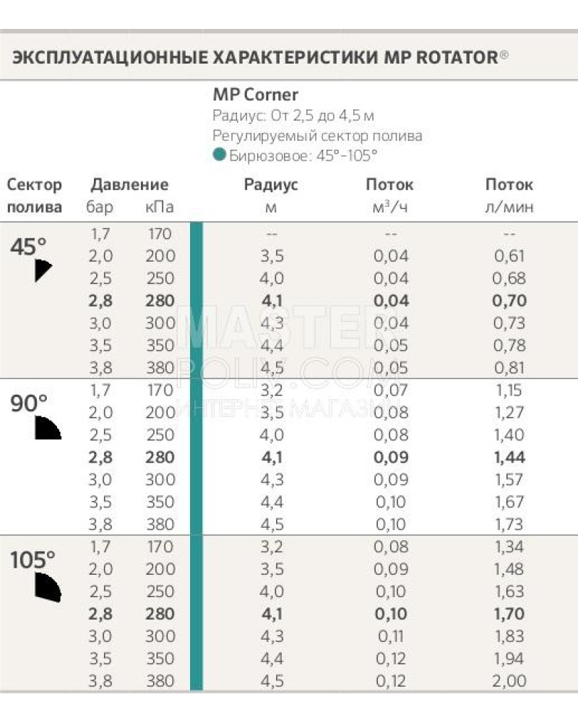The width and height of the screenshot is (578, 723).
Task: Select the Сектор полива column header
Action: pos(35,196)
